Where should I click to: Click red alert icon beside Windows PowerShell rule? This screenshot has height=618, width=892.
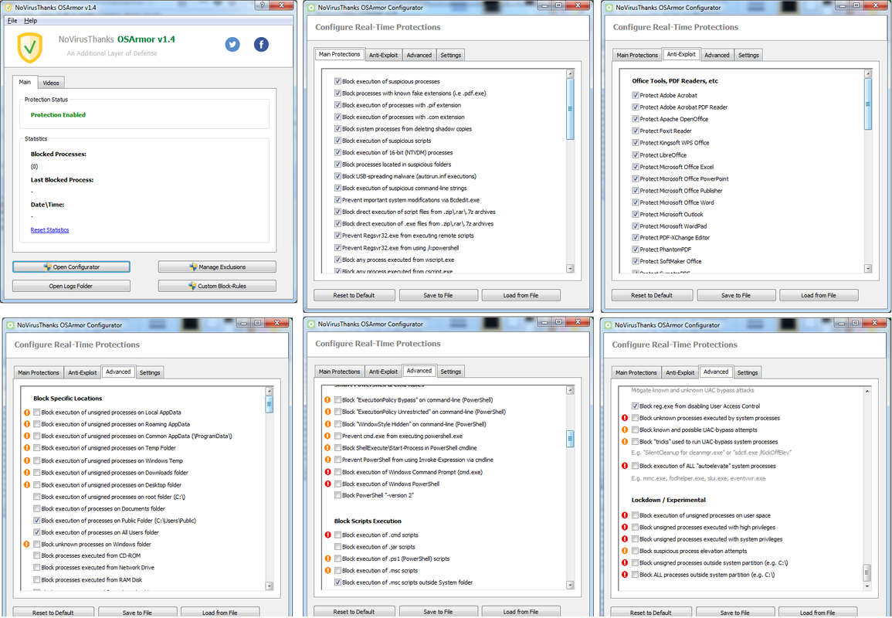327,484
